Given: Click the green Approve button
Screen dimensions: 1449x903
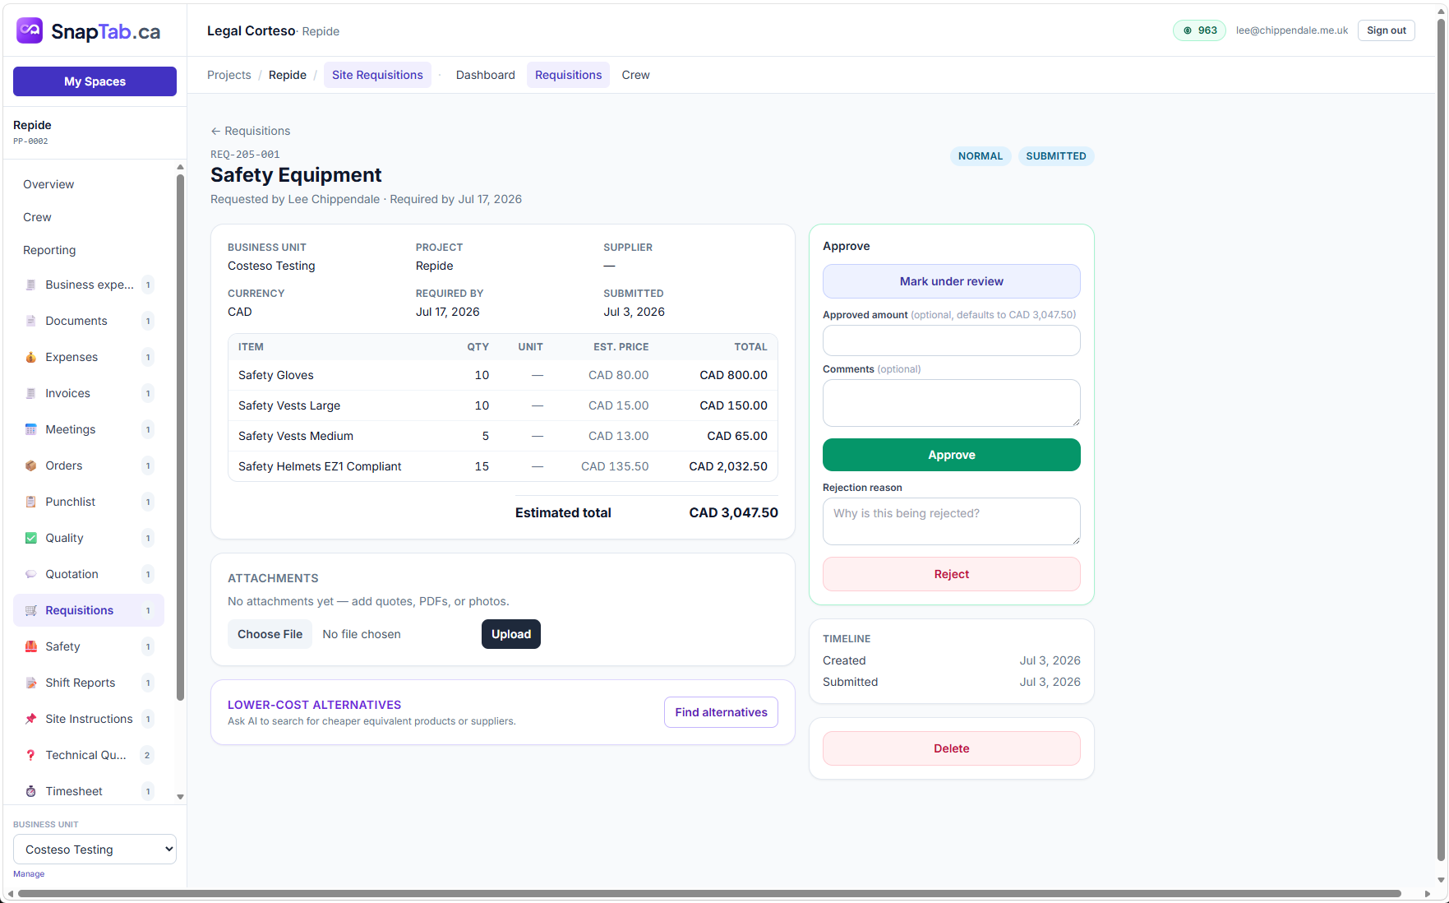Looking at the screenshot, I should (x=951, y=455).
